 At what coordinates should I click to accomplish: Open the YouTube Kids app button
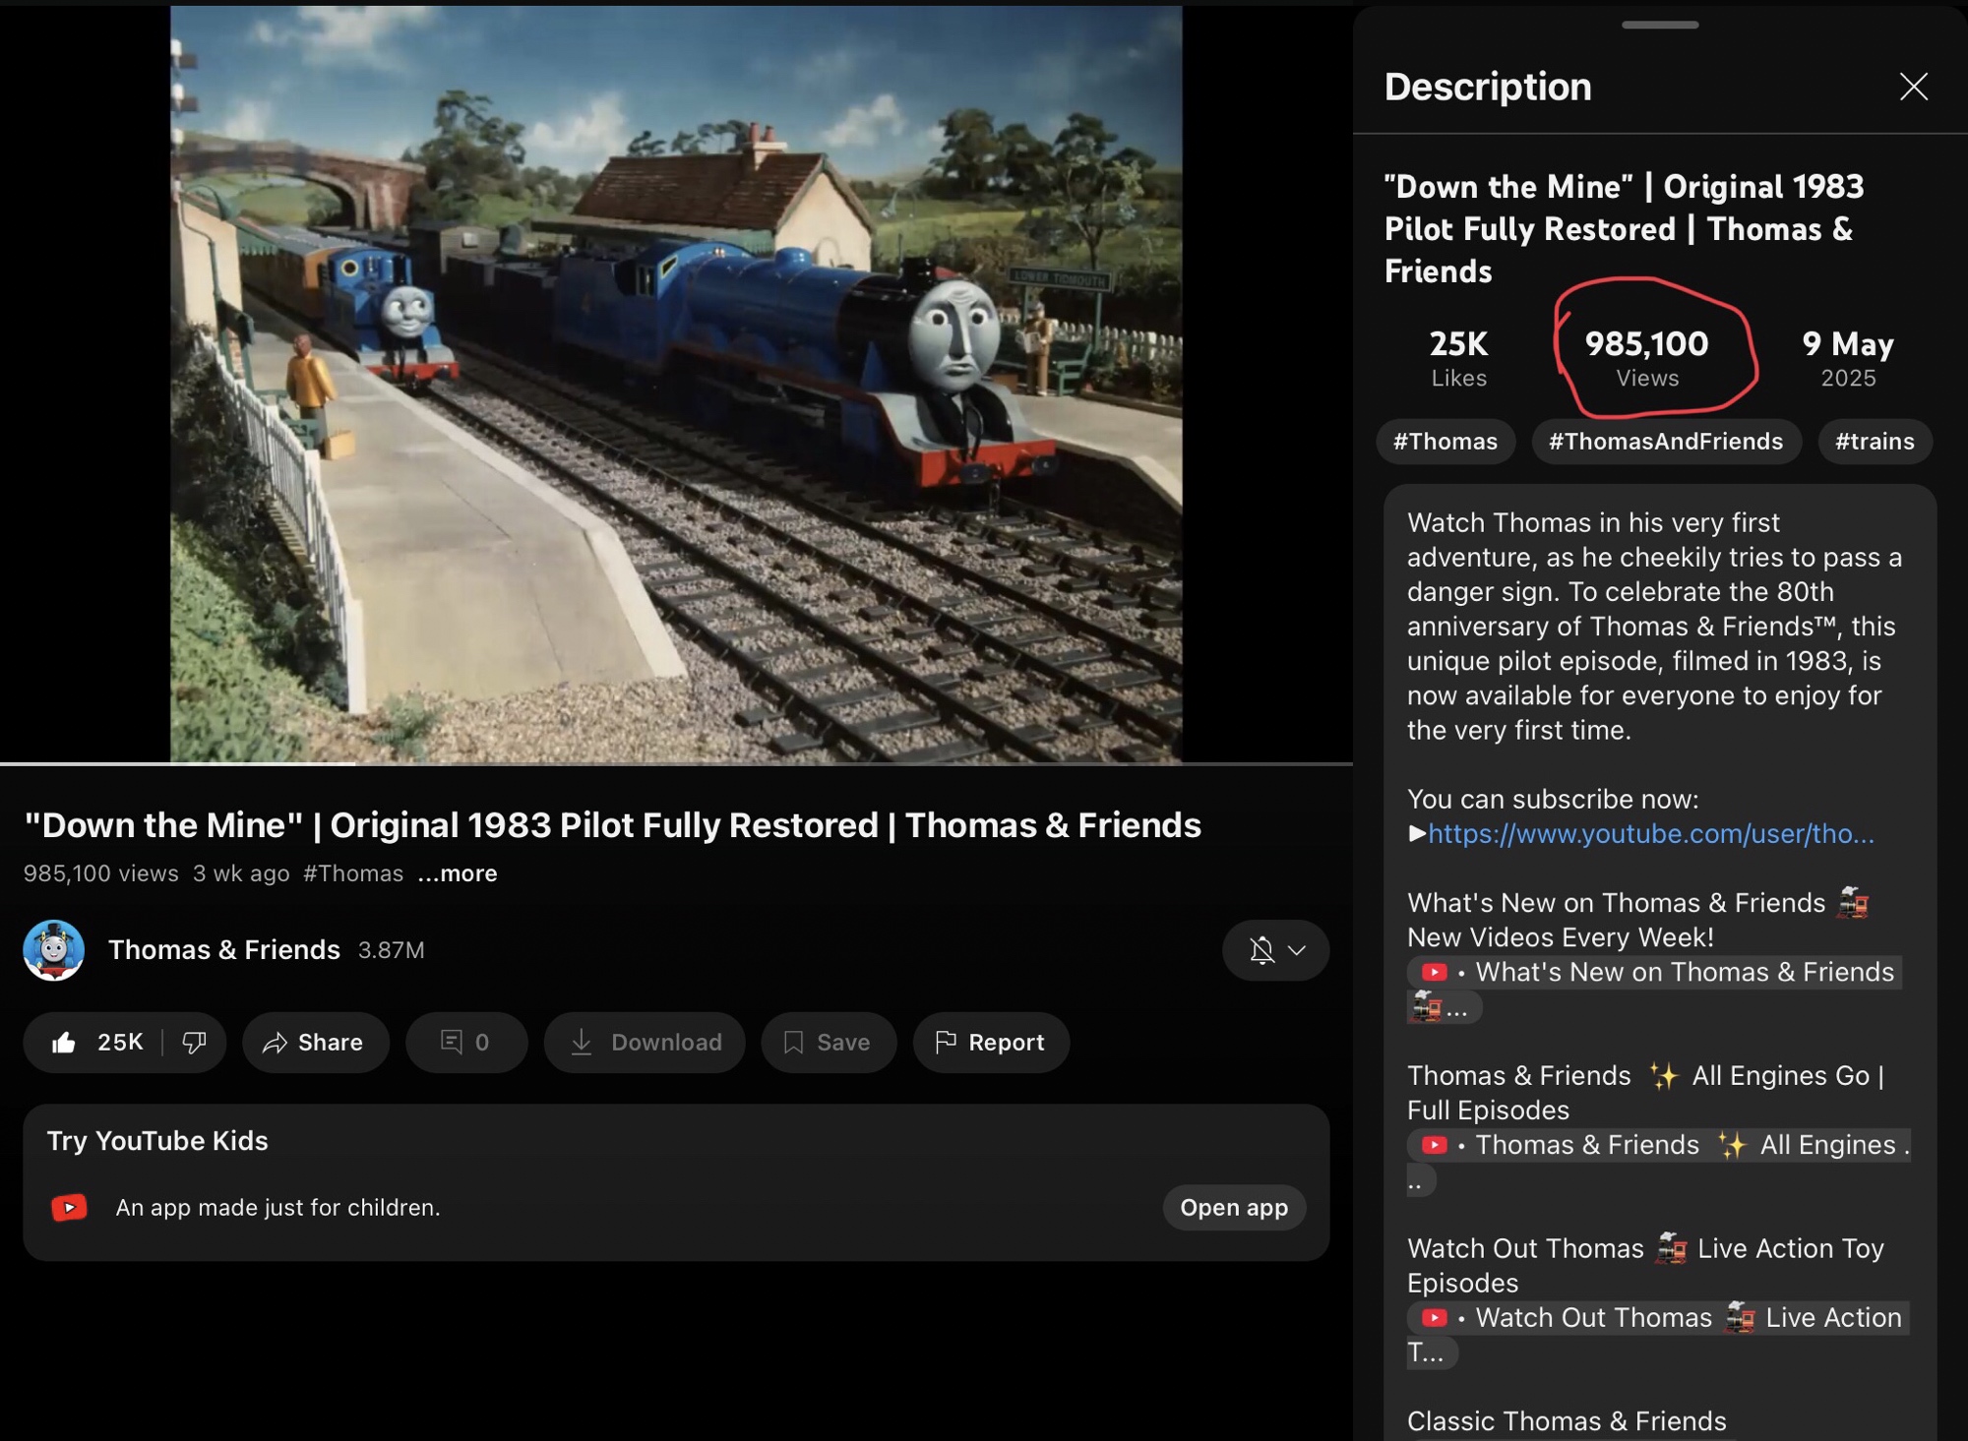(1233, 1208)
